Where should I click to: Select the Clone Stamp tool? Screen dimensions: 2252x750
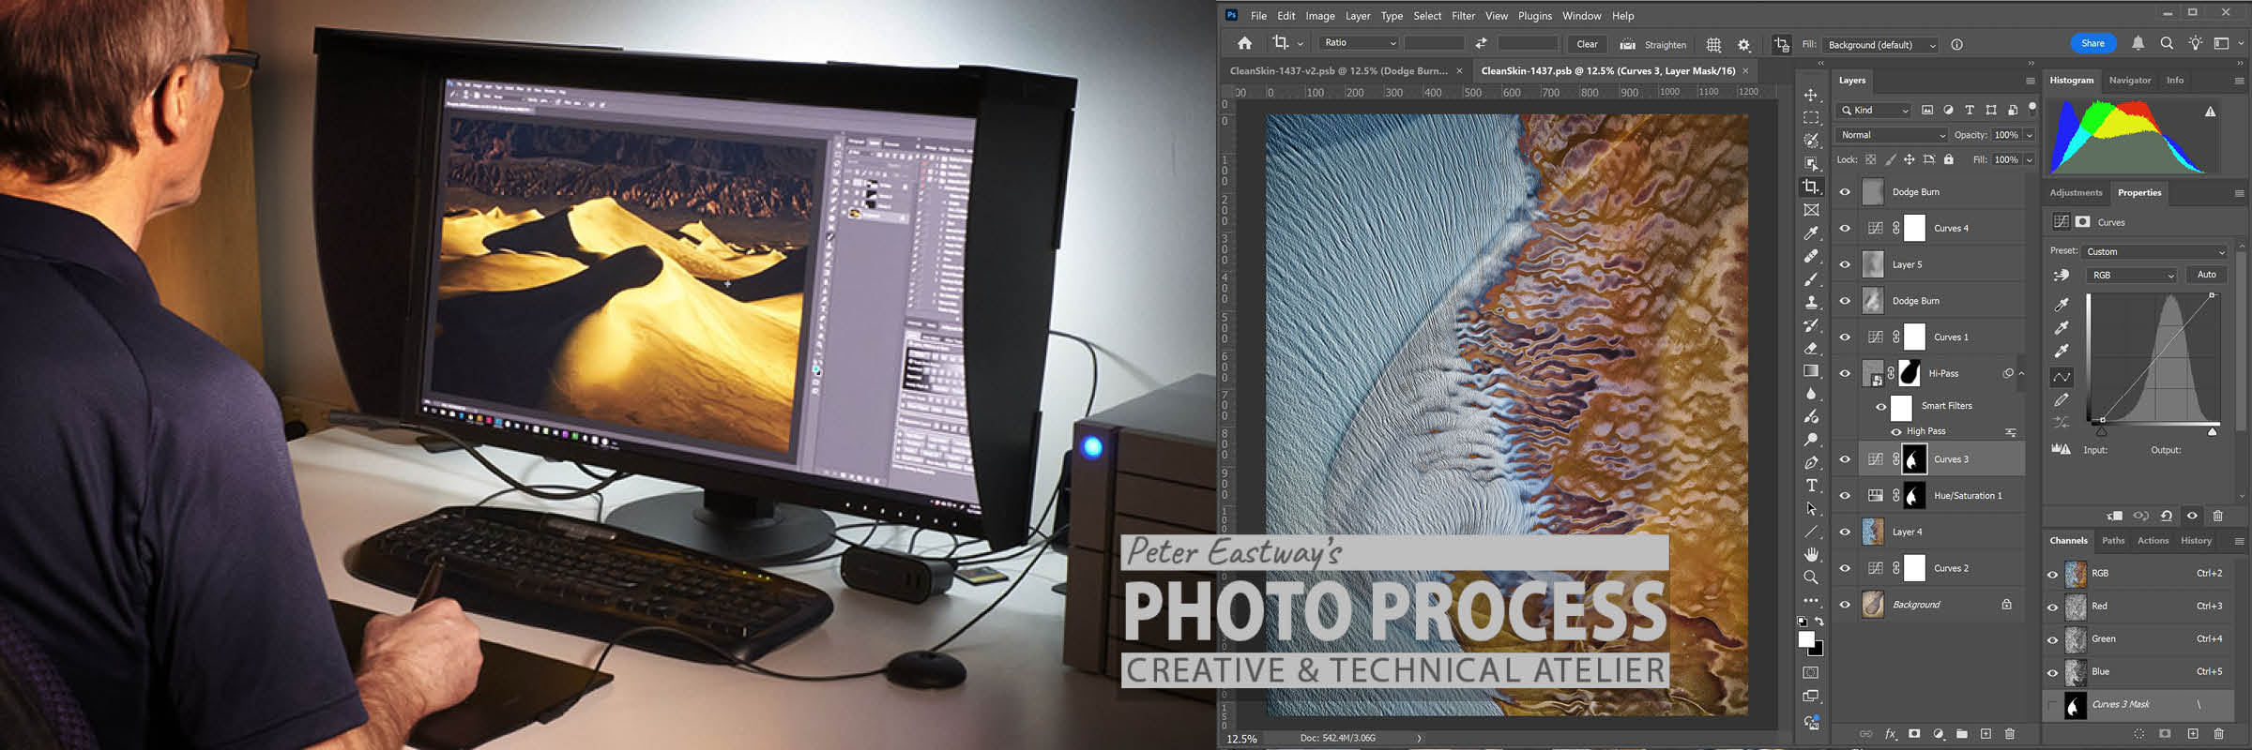[1811, 302]
